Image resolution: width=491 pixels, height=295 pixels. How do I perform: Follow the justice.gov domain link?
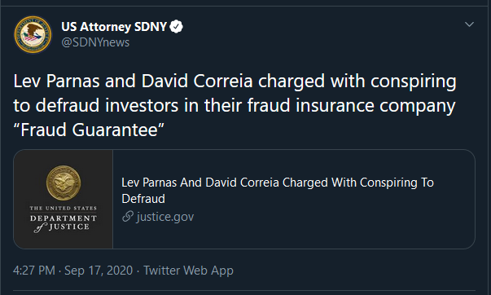(x=165, y=217)
